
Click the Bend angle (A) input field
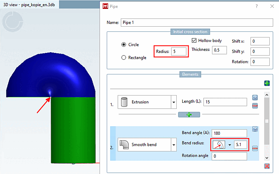[229, 133]
